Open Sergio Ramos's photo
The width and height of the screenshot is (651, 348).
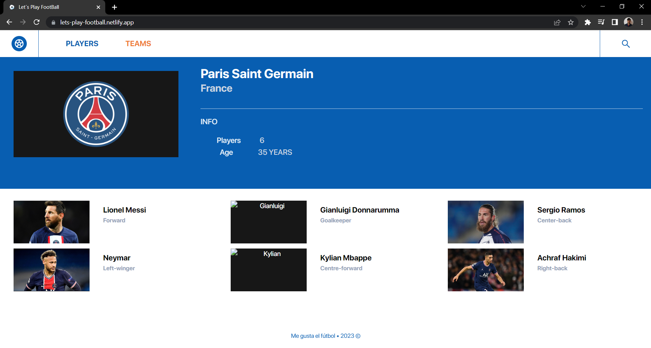486,222
